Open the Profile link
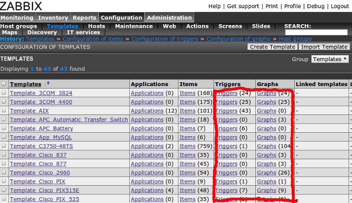Screen dimensions: 352x203 click(x=292, y=6)
